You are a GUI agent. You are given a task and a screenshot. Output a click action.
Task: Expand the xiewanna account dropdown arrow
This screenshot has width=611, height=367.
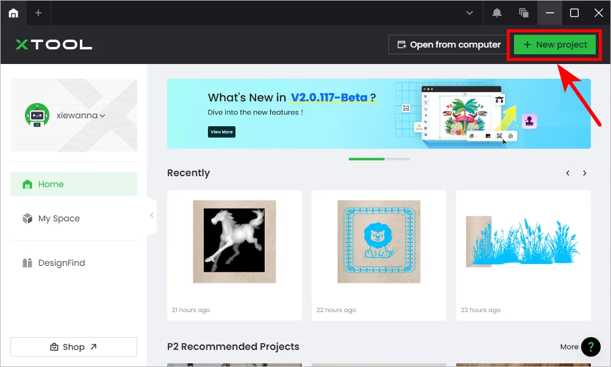tap(102, 116)
